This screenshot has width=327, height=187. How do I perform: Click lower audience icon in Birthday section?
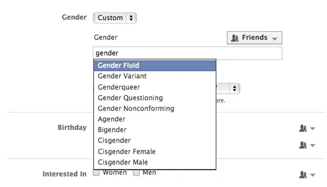click(307, 145)
